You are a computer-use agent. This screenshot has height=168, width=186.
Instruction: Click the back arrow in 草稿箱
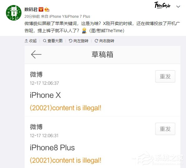(x=36, y=54)
